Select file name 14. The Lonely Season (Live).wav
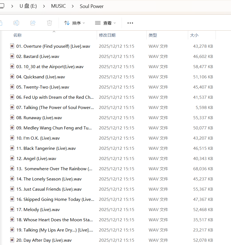 click(x=49, y=179)
